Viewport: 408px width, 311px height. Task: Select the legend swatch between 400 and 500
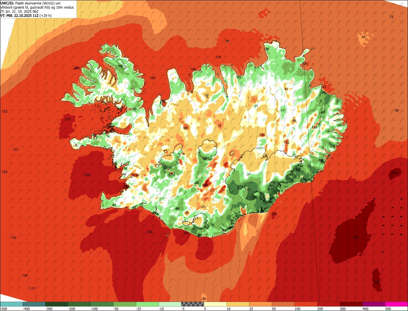click(x=374, y=304)
